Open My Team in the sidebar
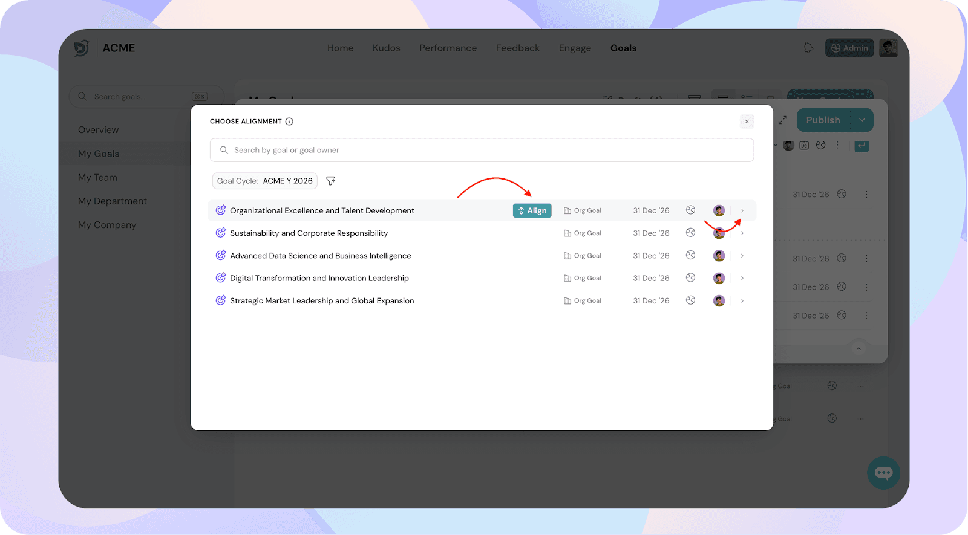Image resolution: width=968 pixels, height=535 pixels. point(97,177)
